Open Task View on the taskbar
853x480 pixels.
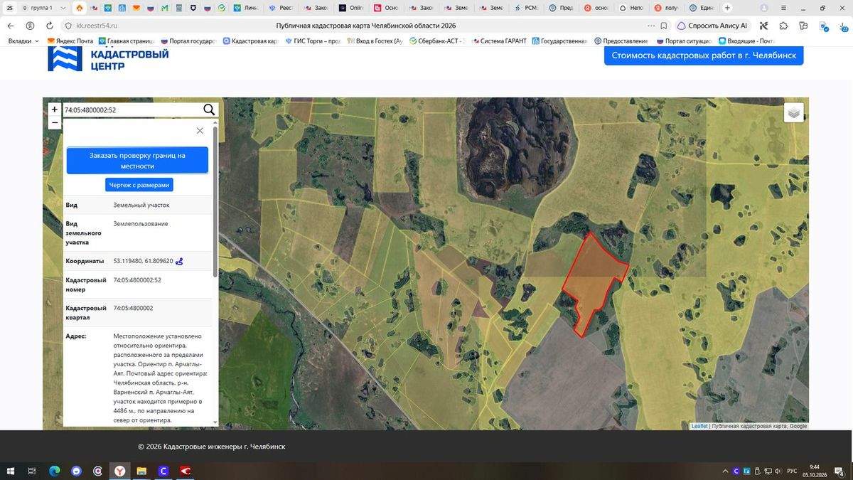click(x=32, y=471)
